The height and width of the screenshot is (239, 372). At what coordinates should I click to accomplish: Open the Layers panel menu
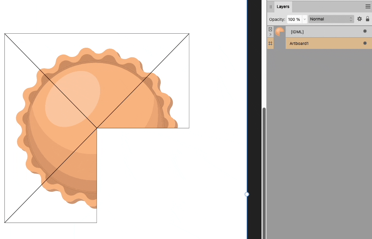[x=368, y=7]
